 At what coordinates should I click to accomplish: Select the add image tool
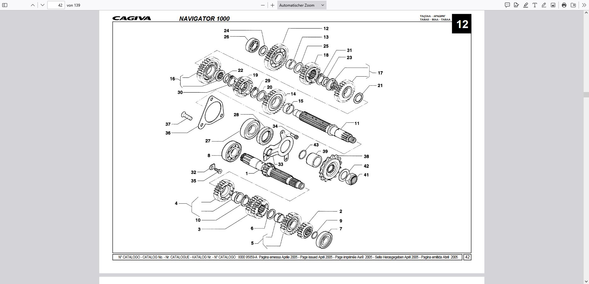(553, 5)
